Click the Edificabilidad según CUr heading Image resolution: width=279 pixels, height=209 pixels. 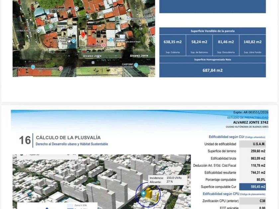click(237, 137)
